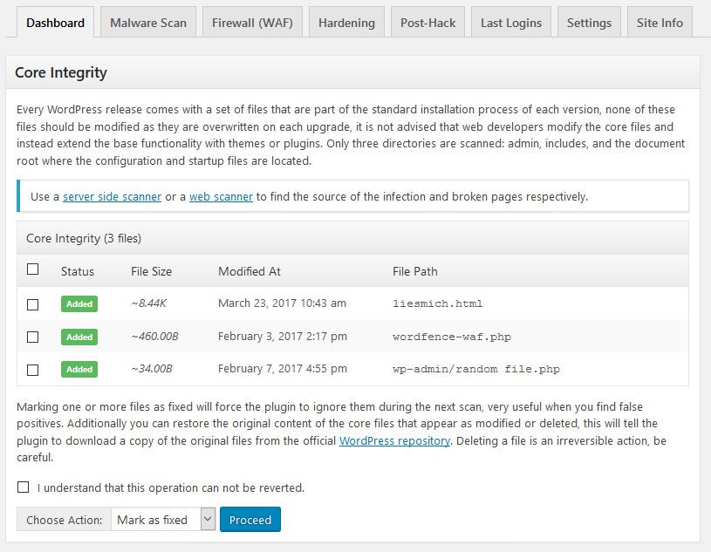Click the February 3, 2017 2:17 pm date

pos(283,337)
